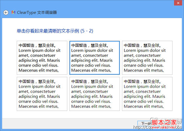This screenshot has height=131, width=184.
Task: Select the top-left text sample
Action: (42, 58)
